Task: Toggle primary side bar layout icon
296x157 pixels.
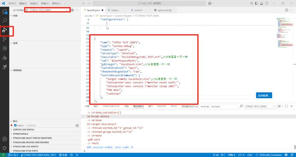Action: [257, 3]
